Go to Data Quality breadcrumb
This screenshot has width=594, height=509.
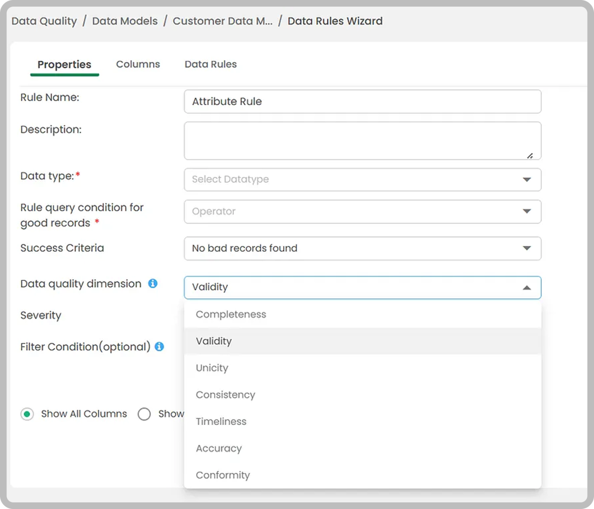tap(44, 21)
